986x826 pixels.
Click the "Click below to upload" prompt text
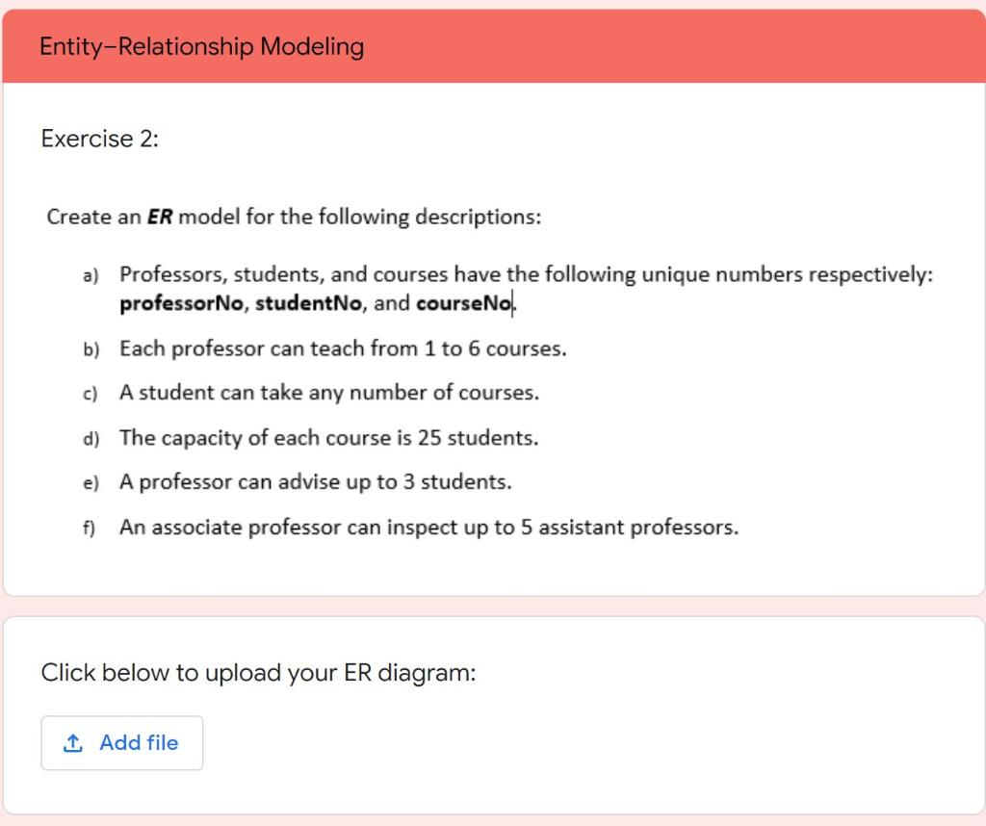click(258, 672)
